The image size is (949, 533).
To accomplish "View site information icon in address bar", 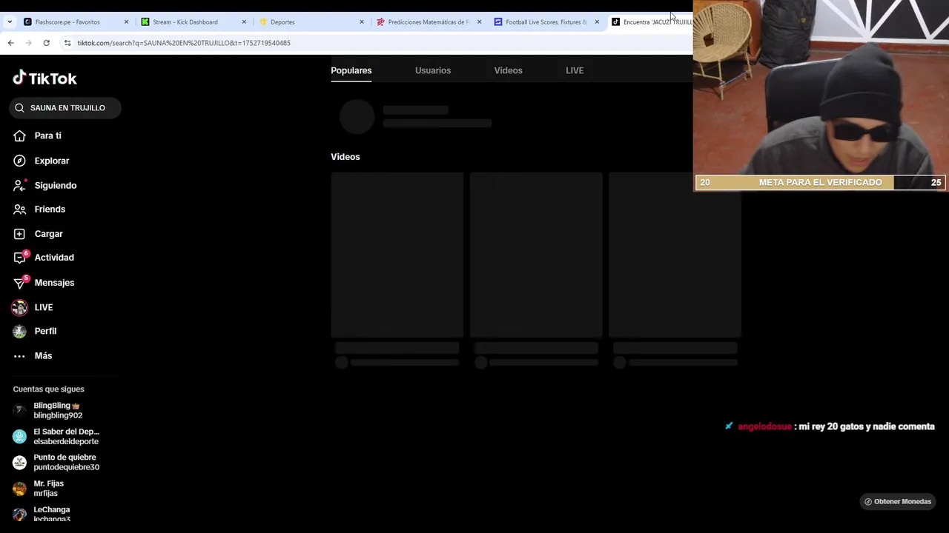I will pos(67,43).
